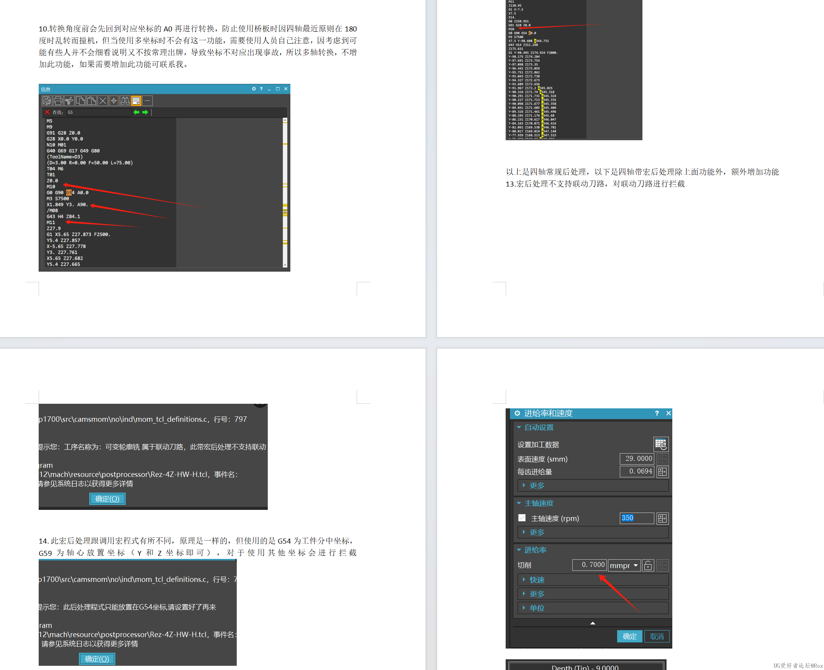Click the 确定(O) button in the G54 warning dialog
Screen dimensions: 824x670
[97, 659]
